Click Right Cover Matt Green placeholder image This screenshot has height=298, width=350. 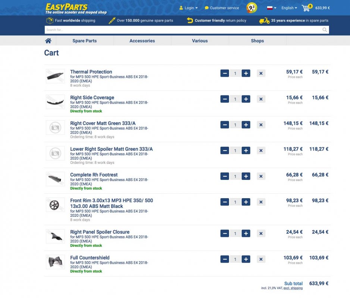click(x=55, y=127)
